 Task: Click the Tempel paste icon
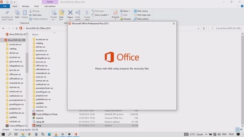coord(24,13)
